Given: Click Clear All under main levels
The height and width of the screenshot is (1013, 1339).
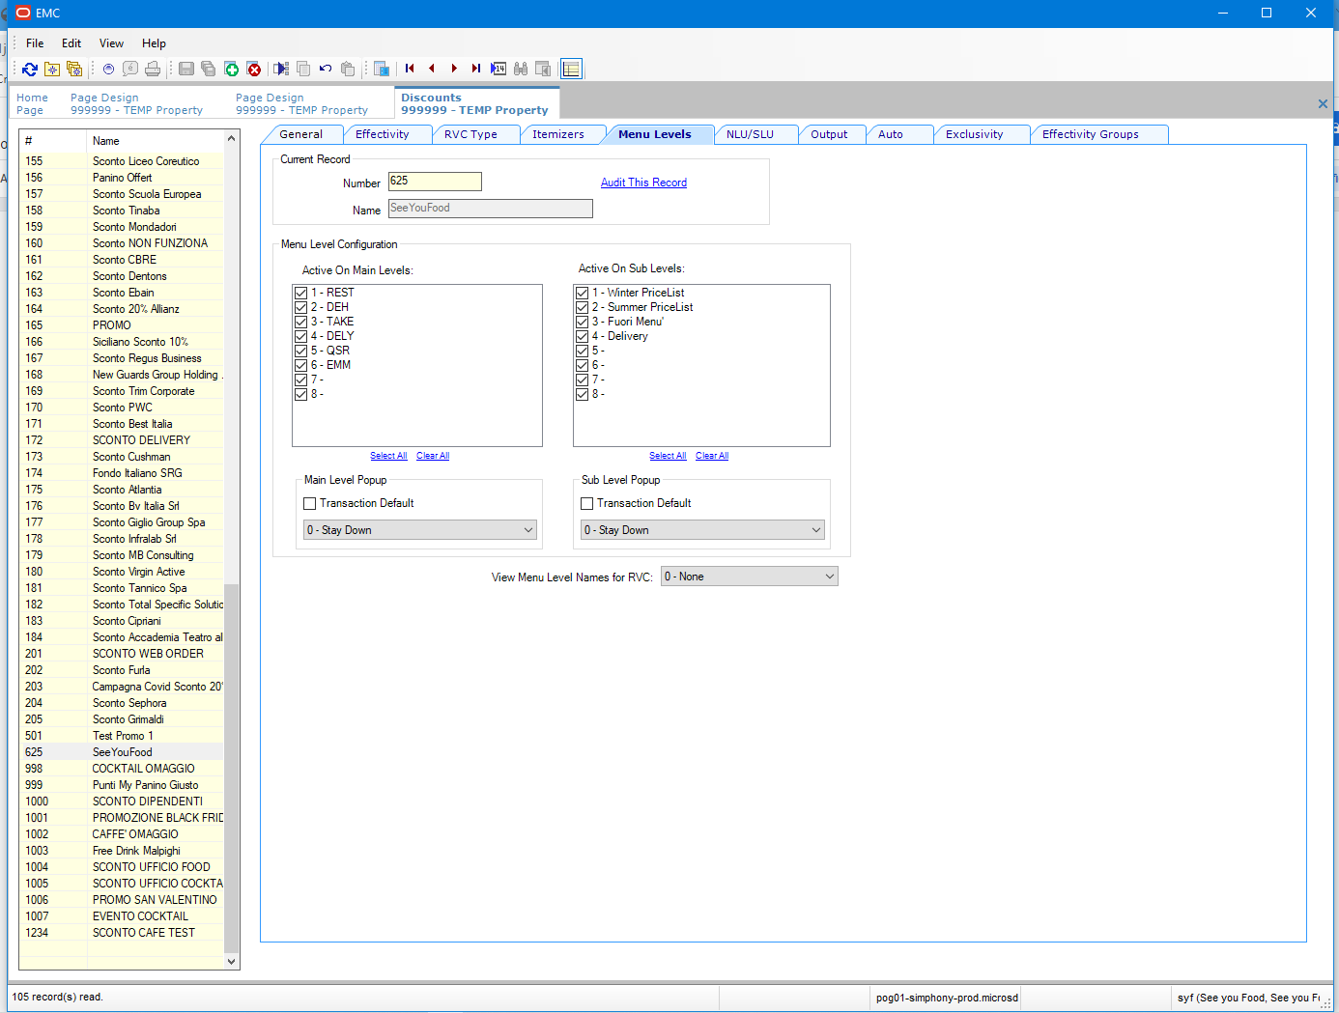Looking at the screenshot, I should click(433, 456).
